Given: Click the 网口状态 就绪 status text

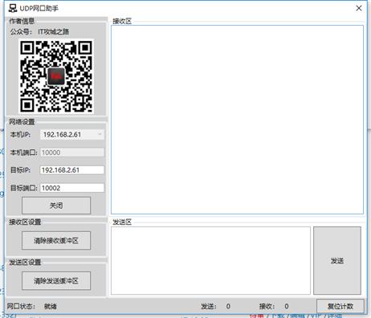Looking at the screenshot, I should pos(51,306).
